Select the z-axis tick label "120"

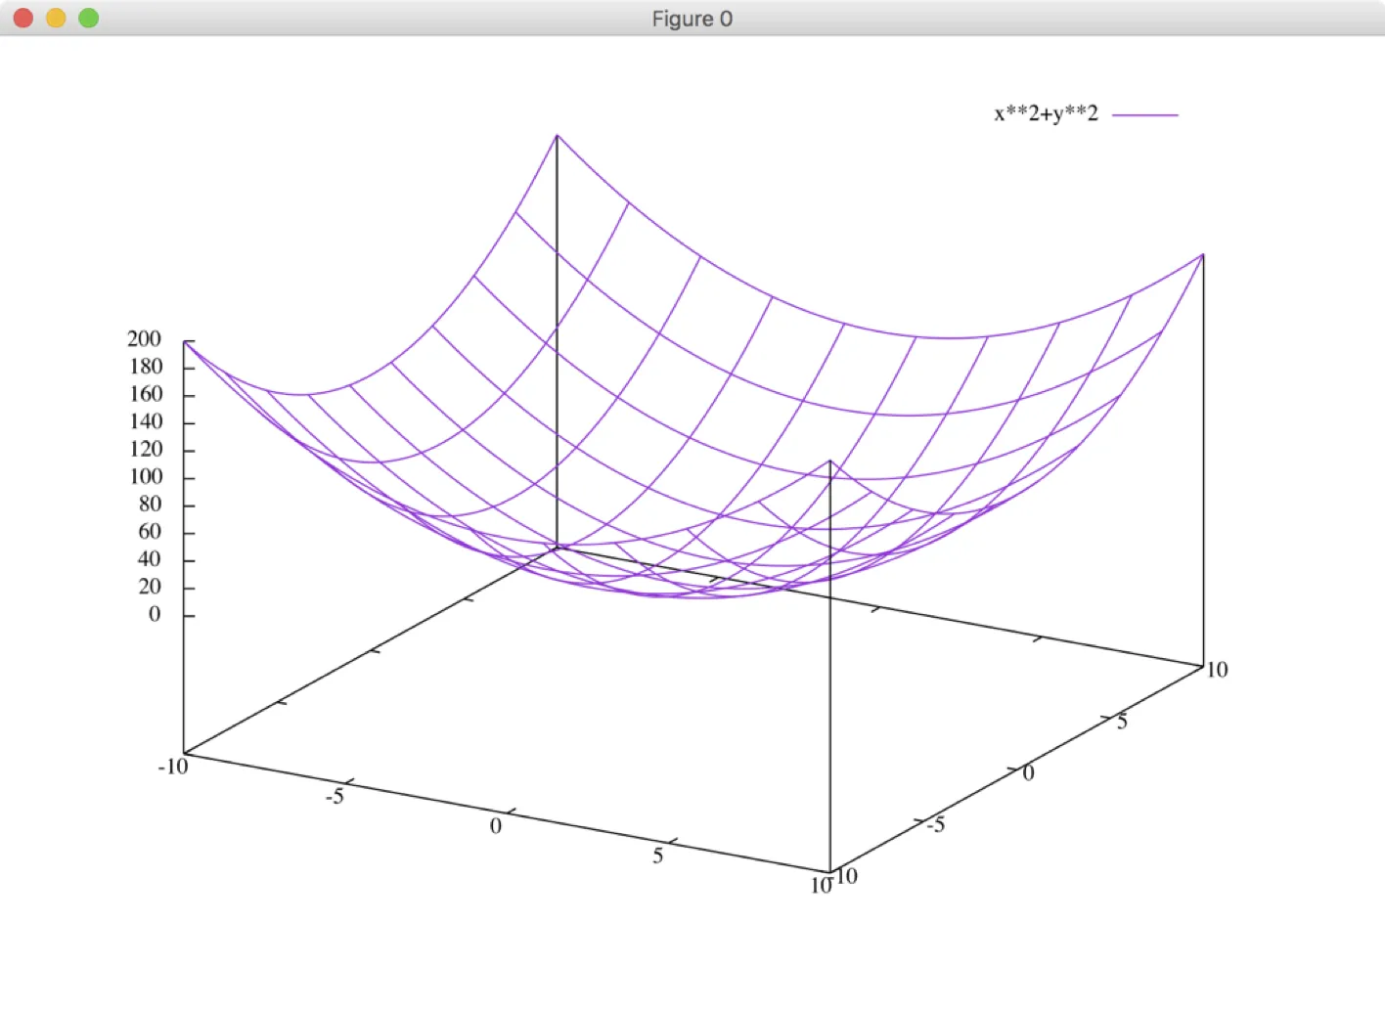click(146, 449)
